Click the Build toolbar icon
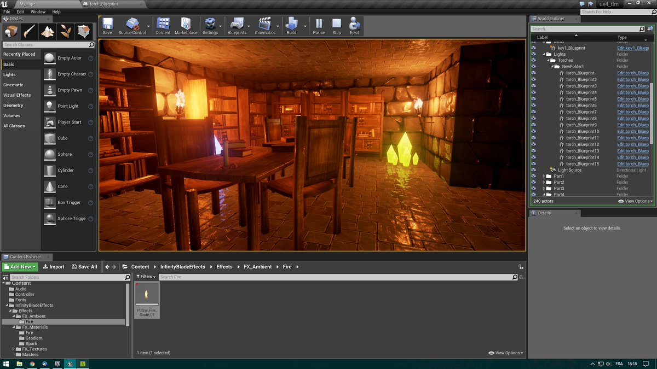 point(291,24)
